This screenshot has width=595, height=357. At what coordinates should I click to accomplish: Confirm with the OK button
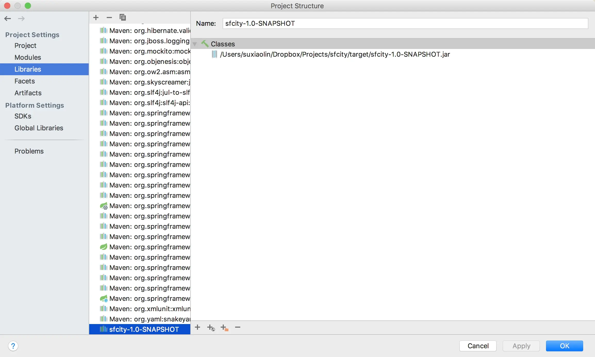564,346
